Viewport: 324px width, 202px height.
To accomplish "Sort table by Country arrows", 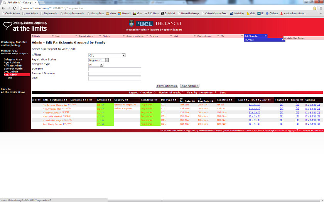I will tap(127, 100).
